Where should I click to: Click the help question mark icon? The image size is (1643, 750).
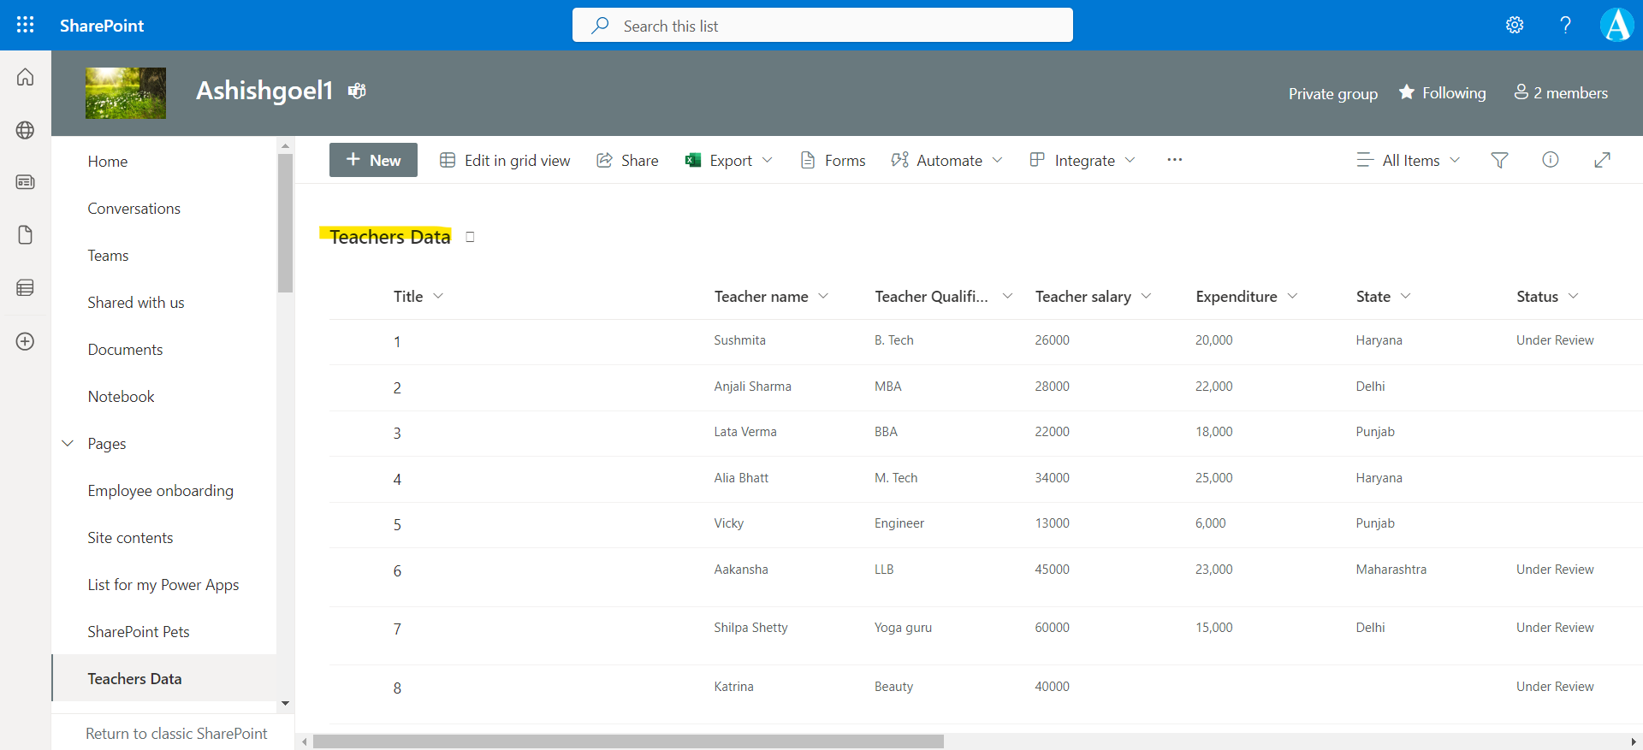click(x=1565, y=25)
